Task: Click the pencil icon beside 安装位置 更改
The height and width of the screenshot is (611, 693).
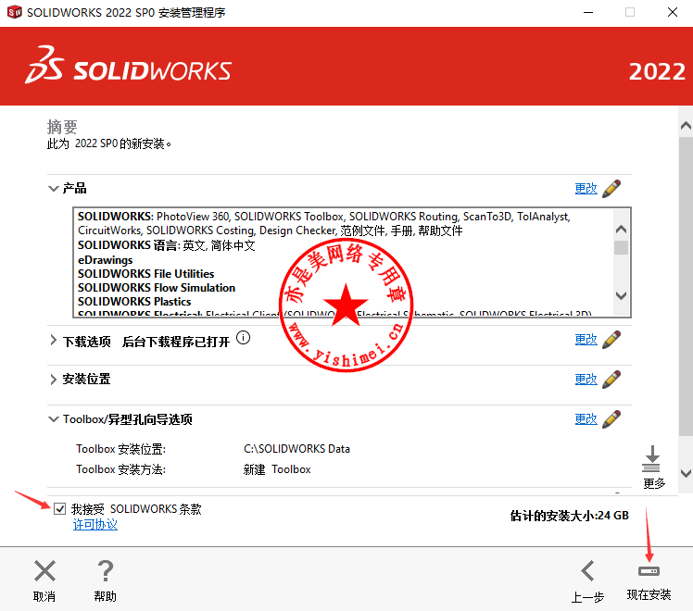Action: tap(611, 380)
